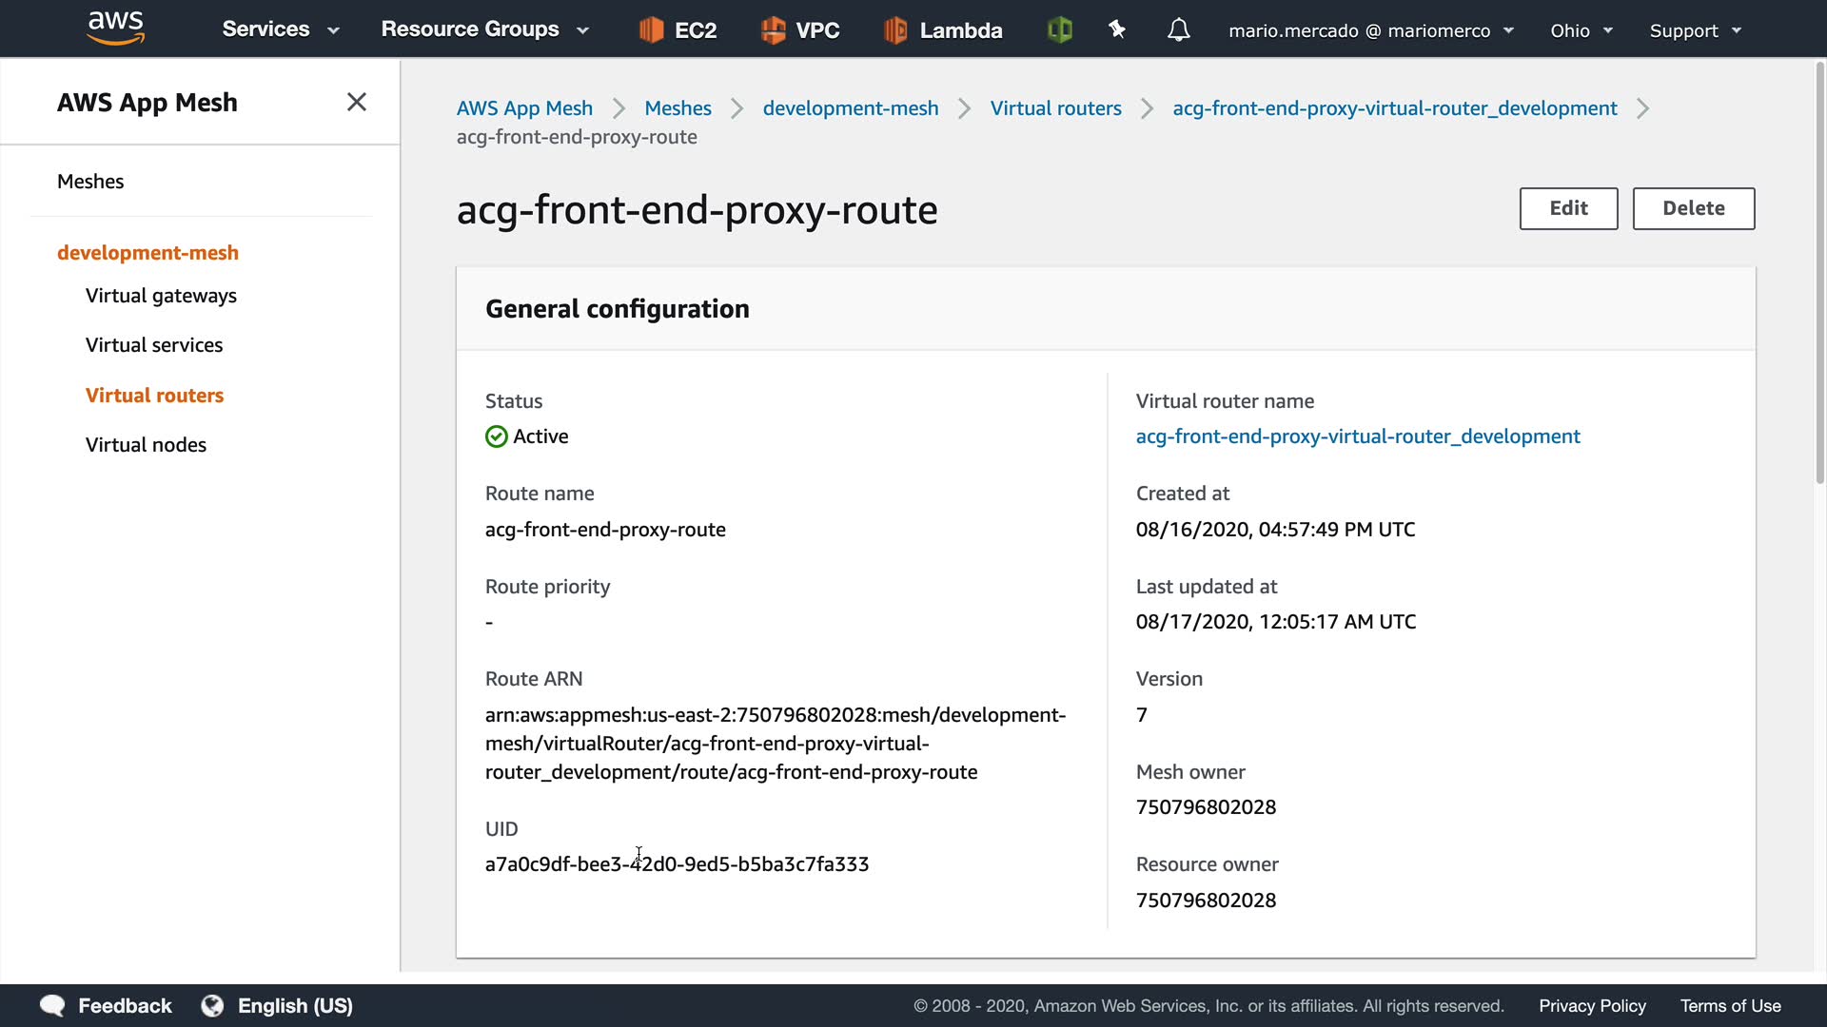Click the AWS logo home icon
1827x1027 pixels.
tap(115, 29)
